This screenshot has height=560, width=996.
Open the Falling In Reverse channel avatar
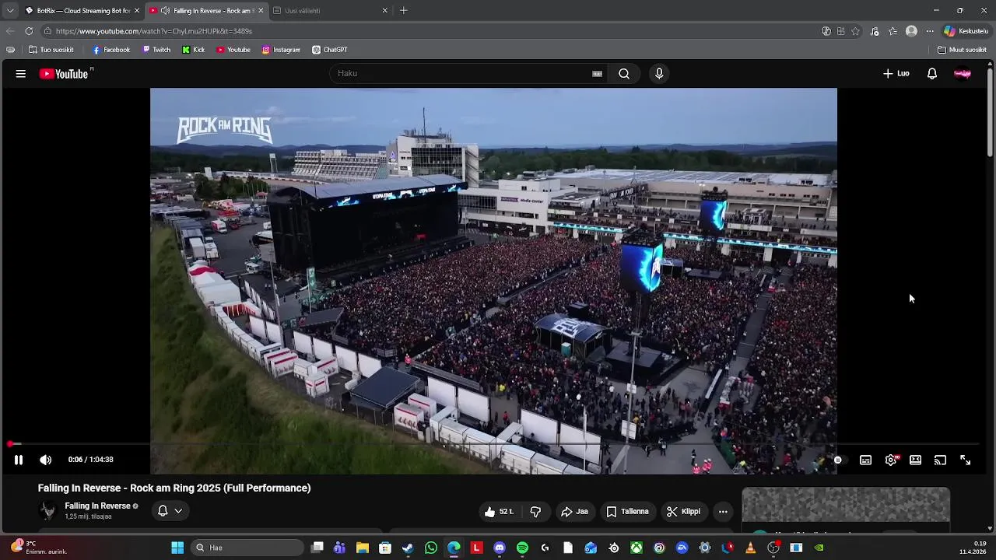click(x=48, y=511)
